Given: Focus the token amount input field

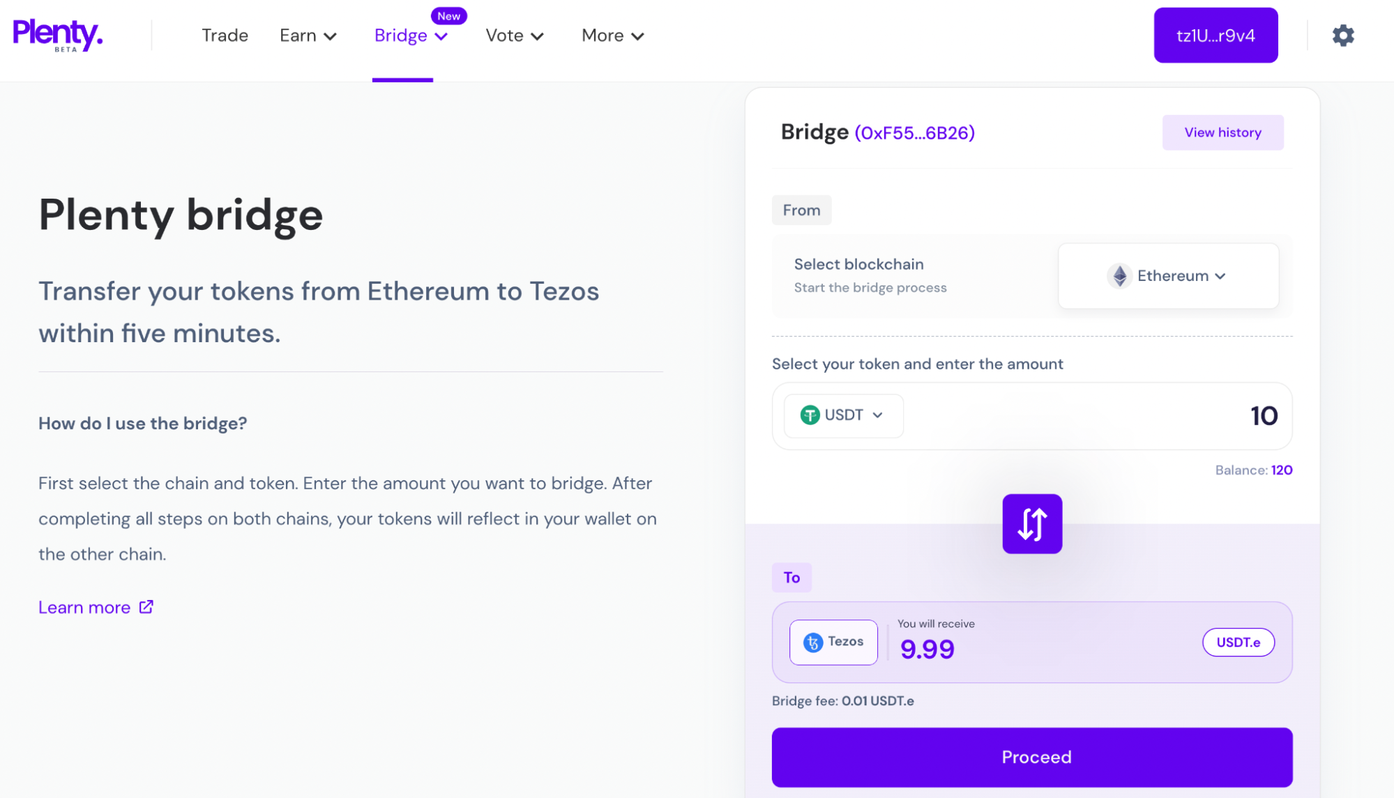Looking at the screenshot, I should pos(1116,416).
